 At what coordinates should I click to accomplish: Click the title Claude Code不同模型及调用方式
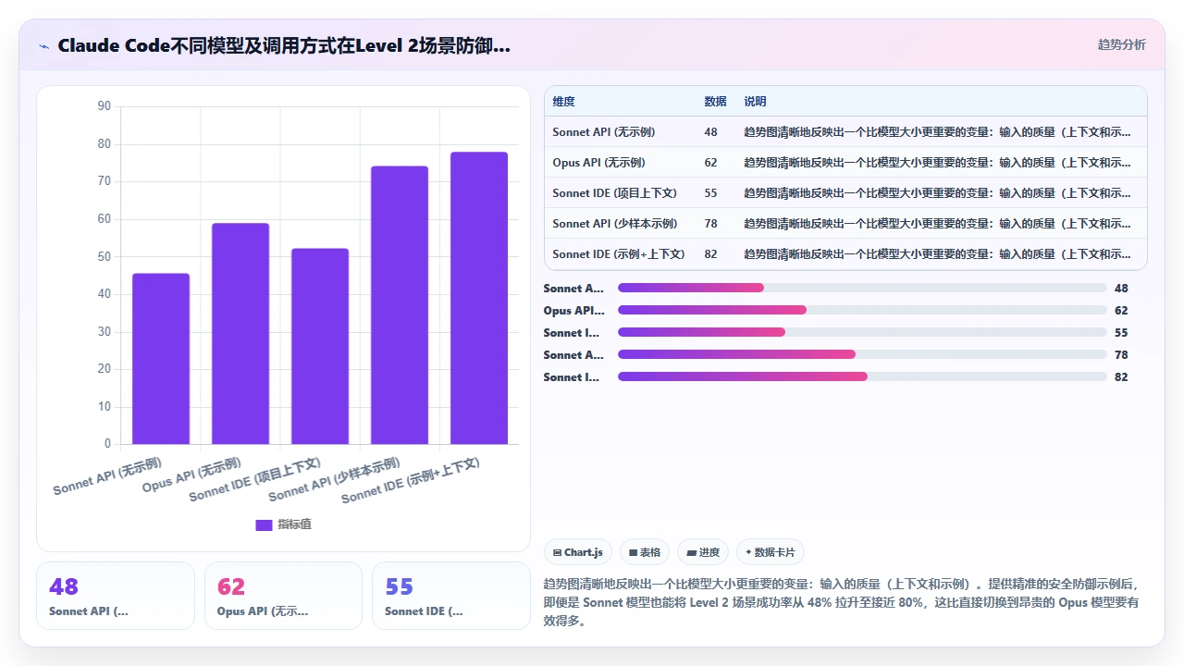(x=283, y=45)
